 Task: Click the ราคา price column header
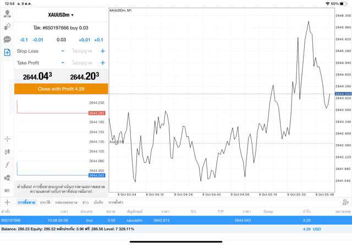165,211
